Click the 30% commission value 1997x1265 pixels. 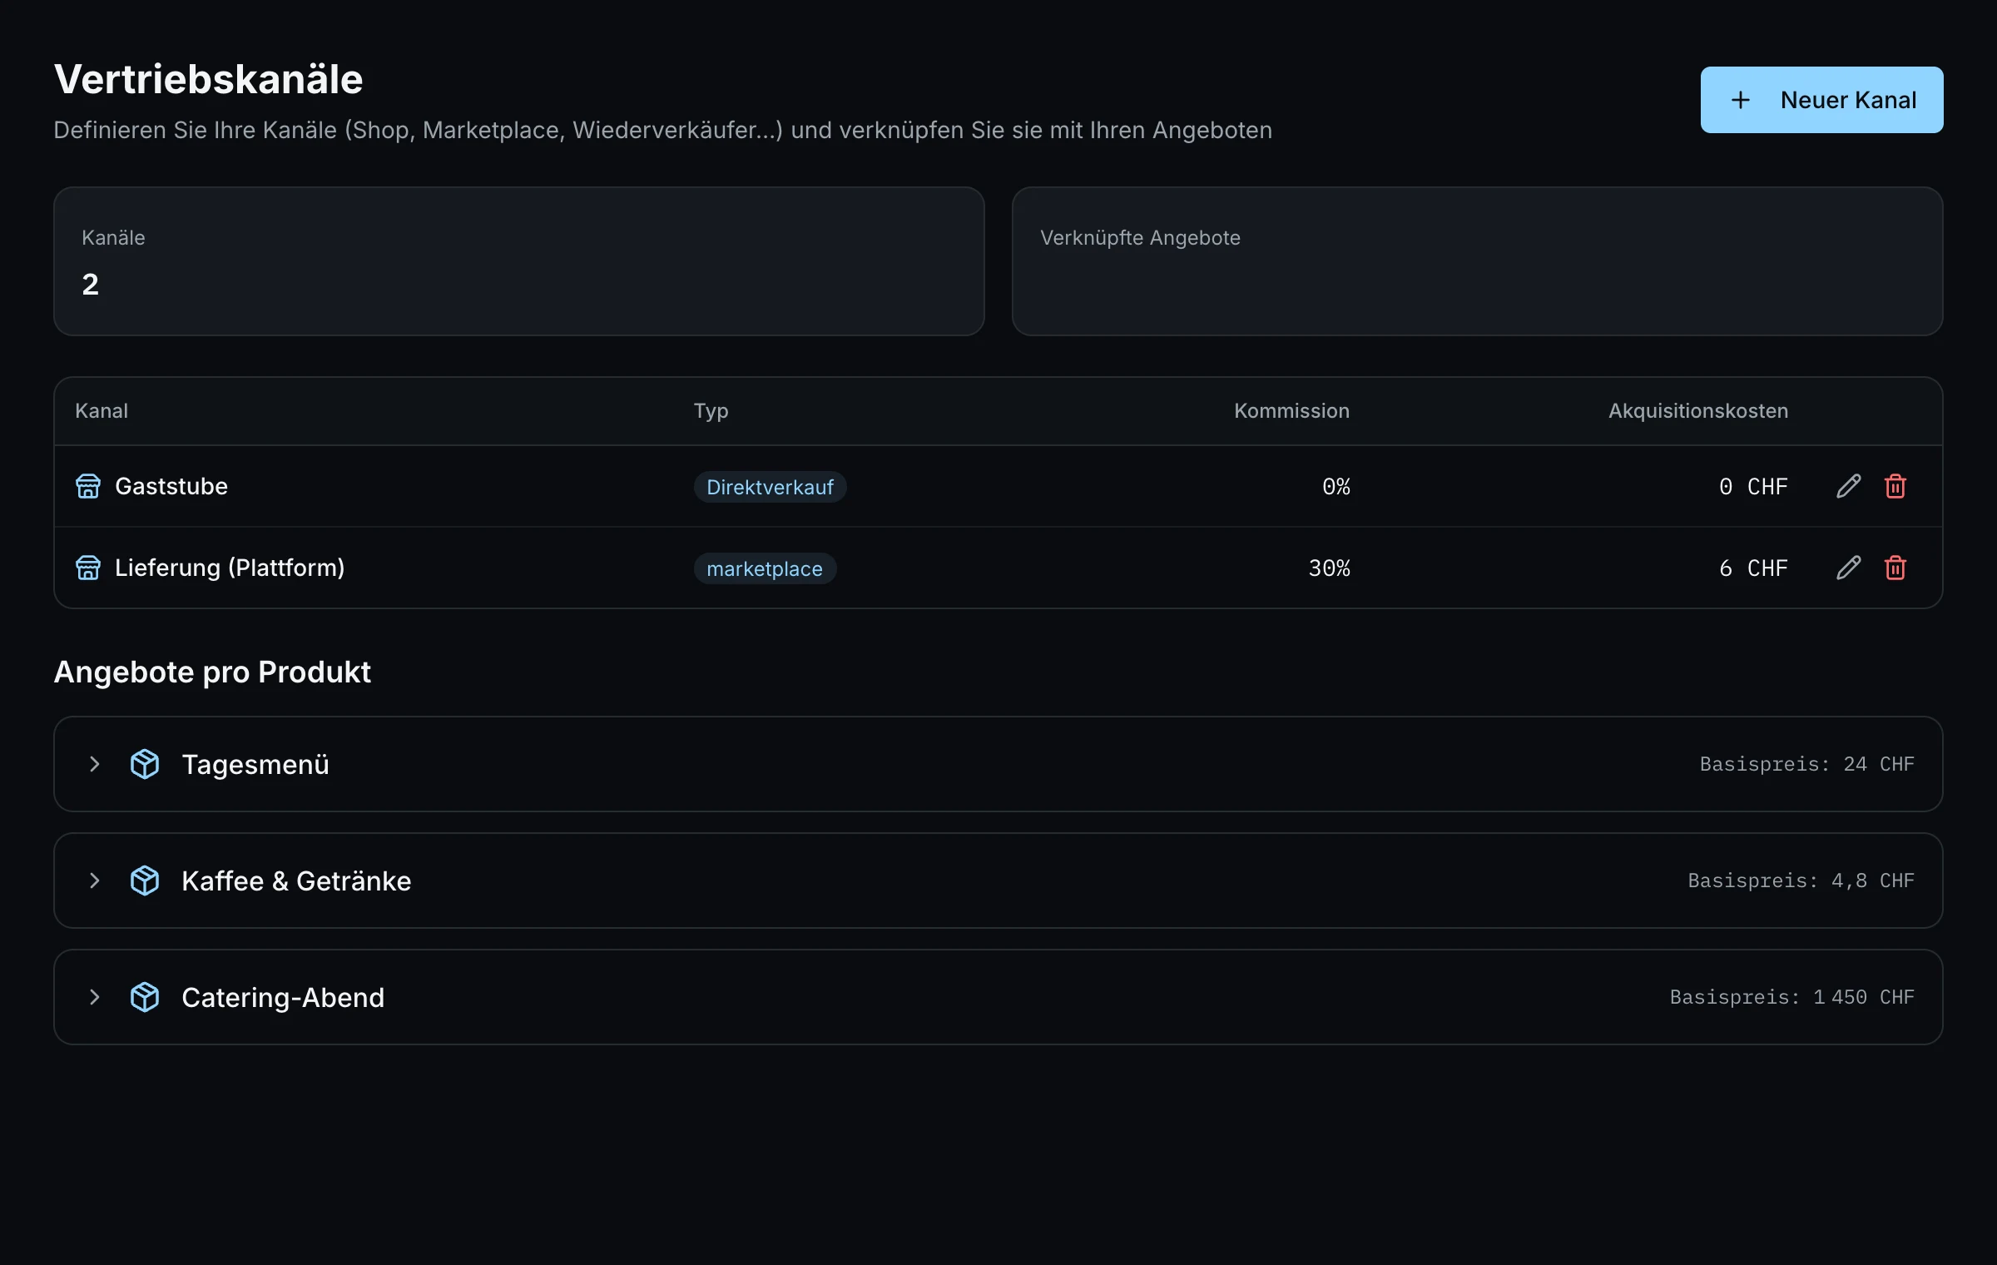[x=1330, y=568]
